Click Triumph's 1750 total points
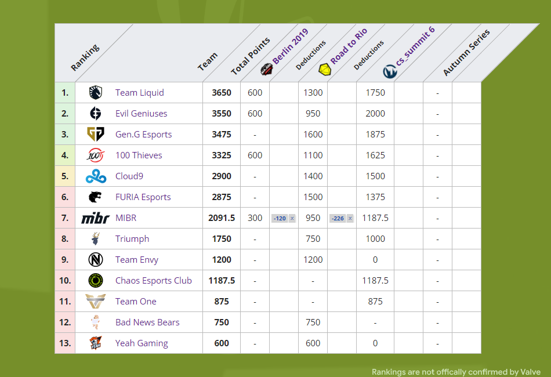The image size is (551, 377). [222, 239]
